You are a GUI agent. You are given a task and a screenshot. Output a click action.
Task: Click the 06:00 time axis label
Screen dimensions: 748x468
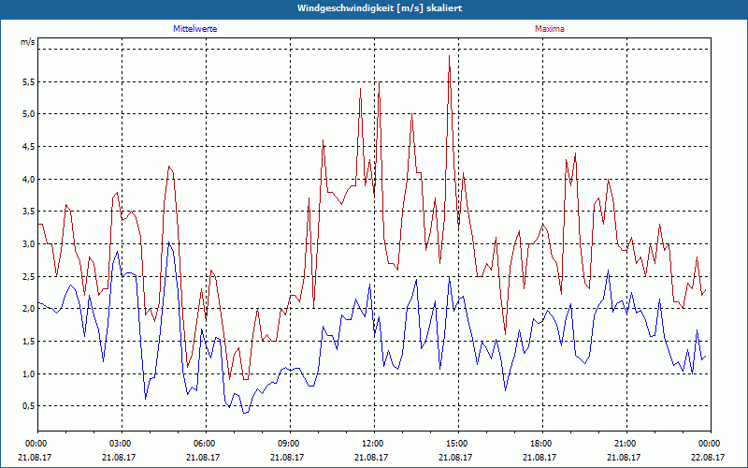tap(206, 444)
